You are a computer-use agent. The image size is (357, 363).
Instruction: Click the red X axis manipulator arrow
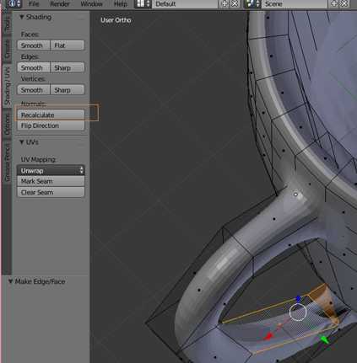click(268, 336)
